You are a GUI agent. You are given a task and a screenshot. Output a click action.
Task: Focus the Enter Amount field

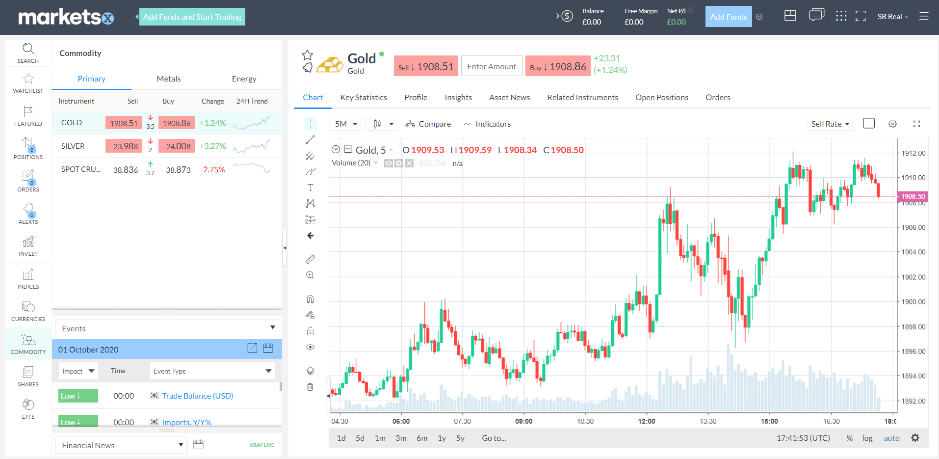click(x=492, y=66)
